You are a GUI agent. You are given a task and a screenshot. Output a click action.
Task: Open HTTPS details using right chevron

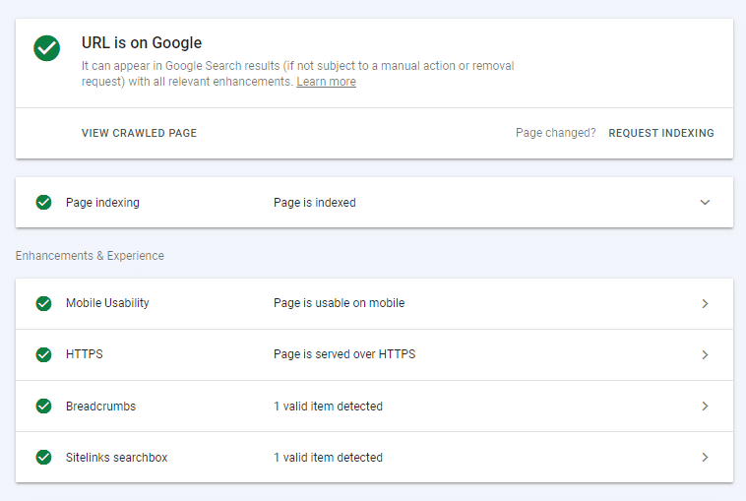coord(705,354)
